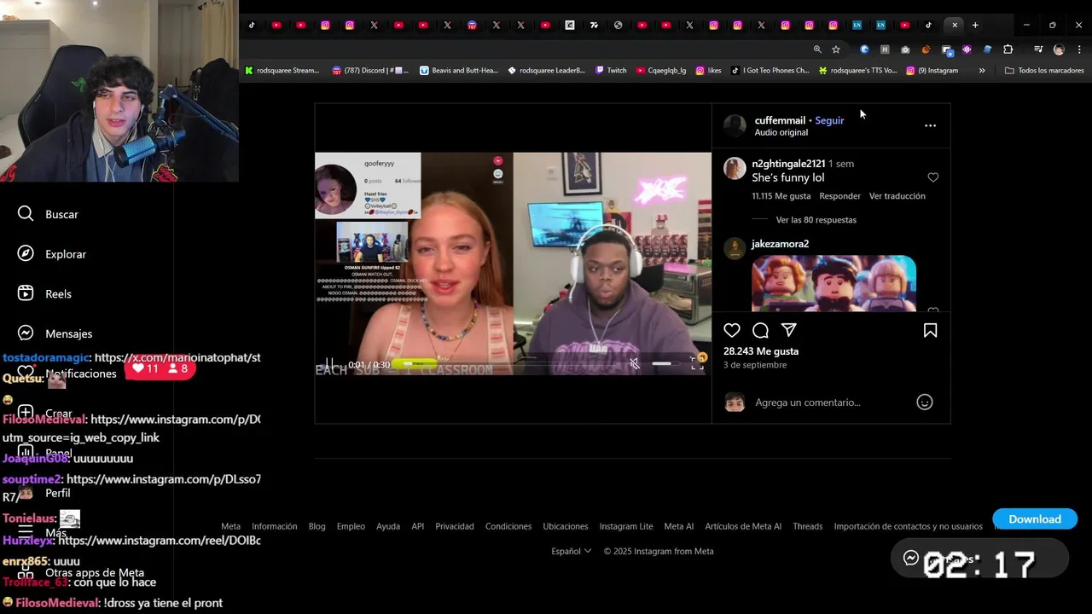This screenshot has width=1092, height=614.
Task: Open cuffemmail's profile name
Action: [x=780, y=120]
